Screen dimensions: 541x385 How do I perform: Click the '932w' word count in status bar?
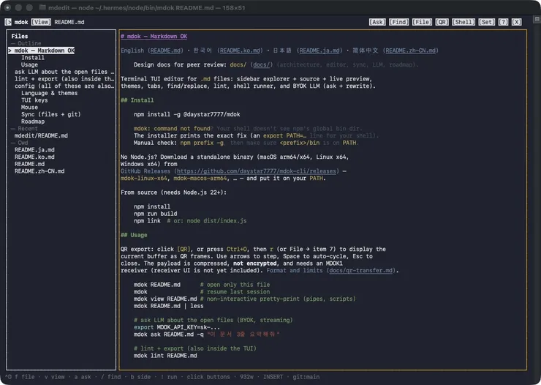(x=246, y=377)
